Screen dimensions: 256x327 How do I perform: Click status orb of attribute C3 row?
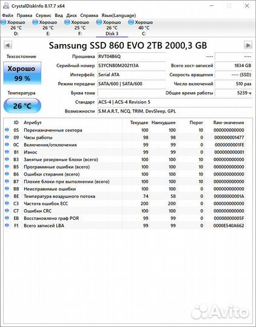(7, 203)
